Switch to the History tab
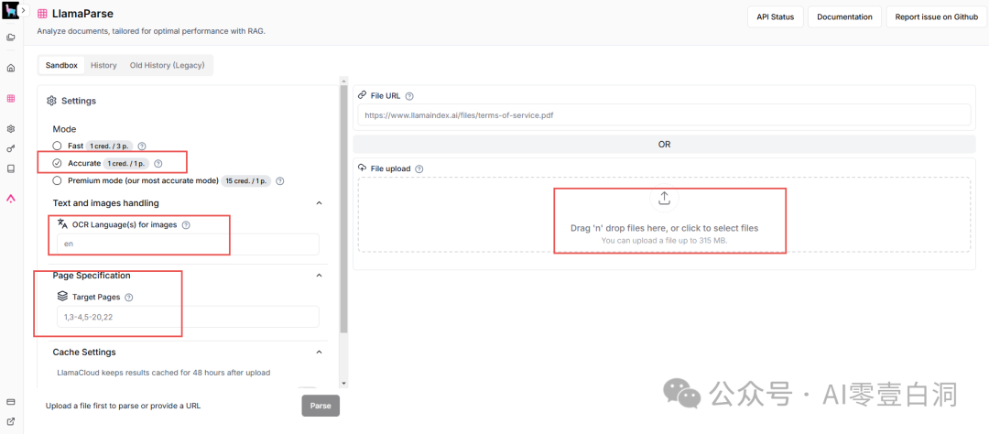The width and height of the screenshot is (989, 434). point(103,65)
